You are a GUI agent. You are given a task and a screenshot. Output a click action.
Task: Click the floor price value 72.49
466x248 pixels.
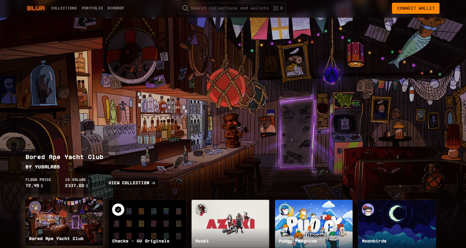(32, 186)
